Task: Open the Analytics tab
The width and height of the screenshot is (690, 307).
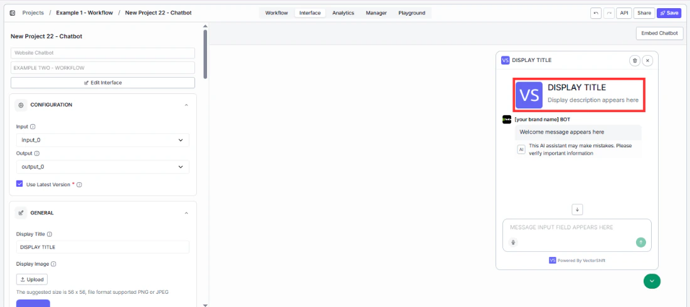Action: (343, 13)
